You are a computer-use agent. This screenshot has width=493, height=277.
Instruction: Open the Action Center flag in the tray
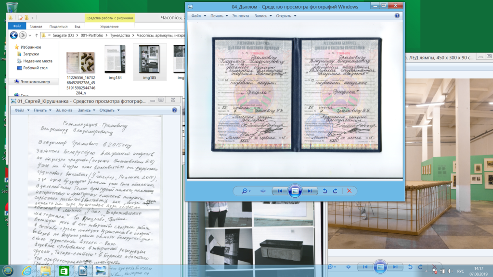coord(435,271)
